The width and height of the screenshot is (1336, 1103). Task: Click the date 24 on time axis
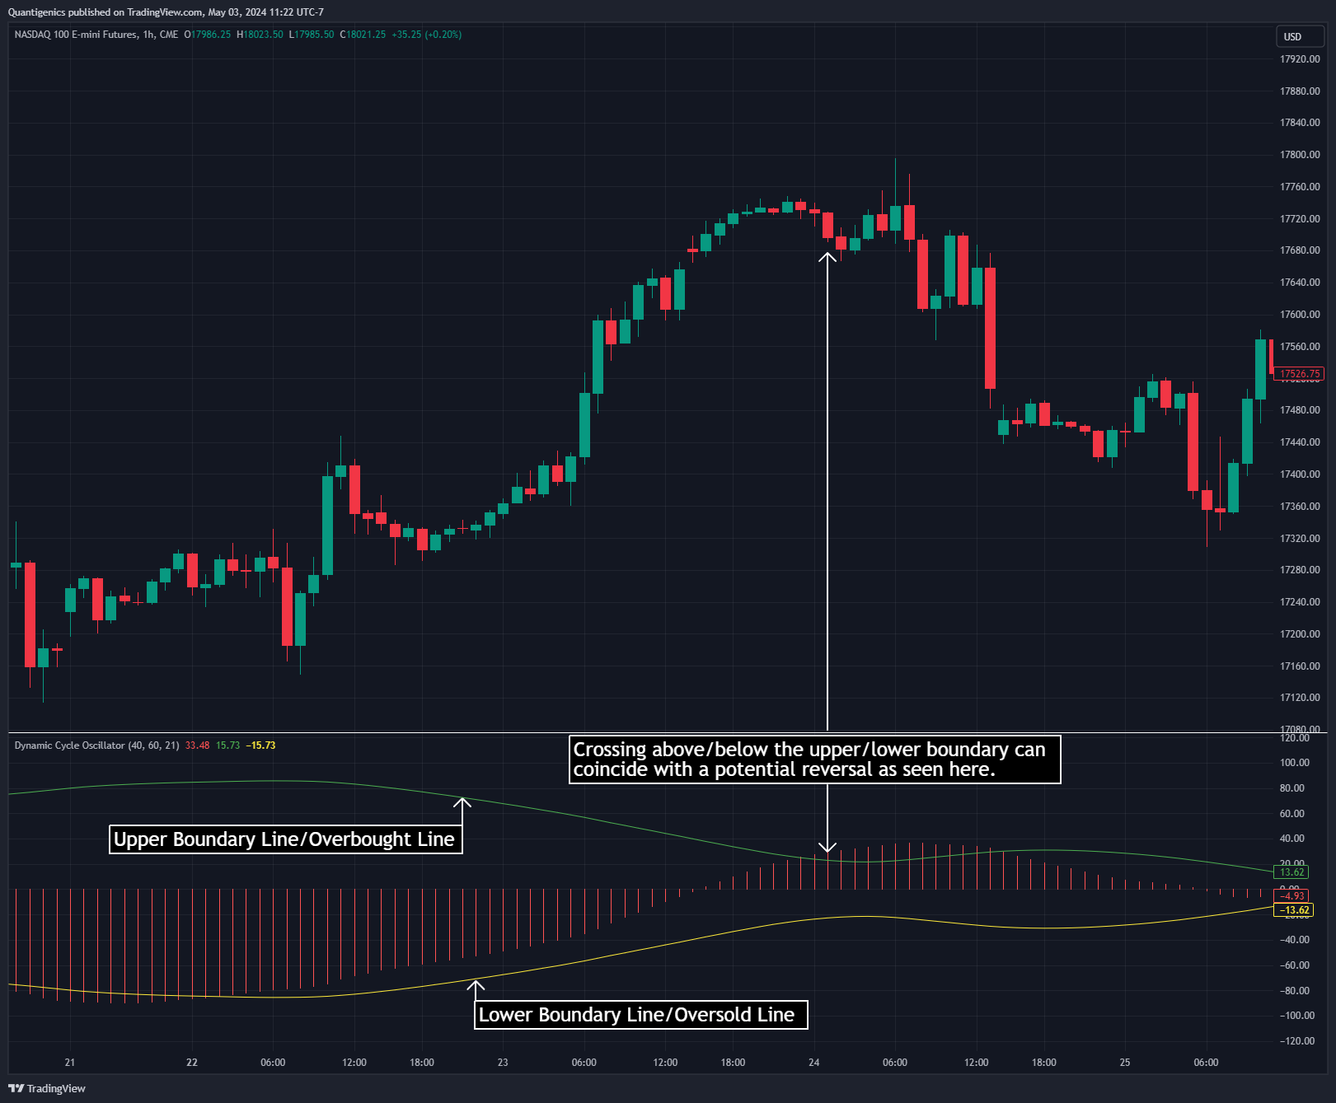814,1063
